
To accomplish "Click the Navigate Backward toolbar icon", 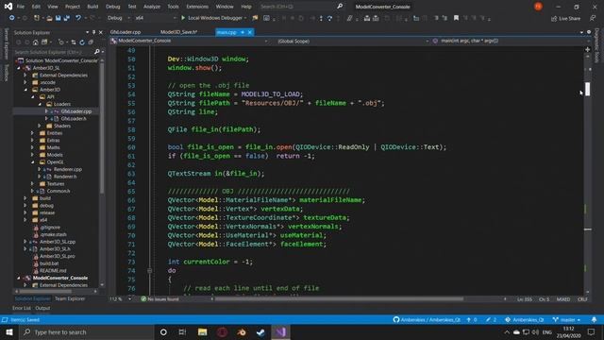I will pos(12,18).
